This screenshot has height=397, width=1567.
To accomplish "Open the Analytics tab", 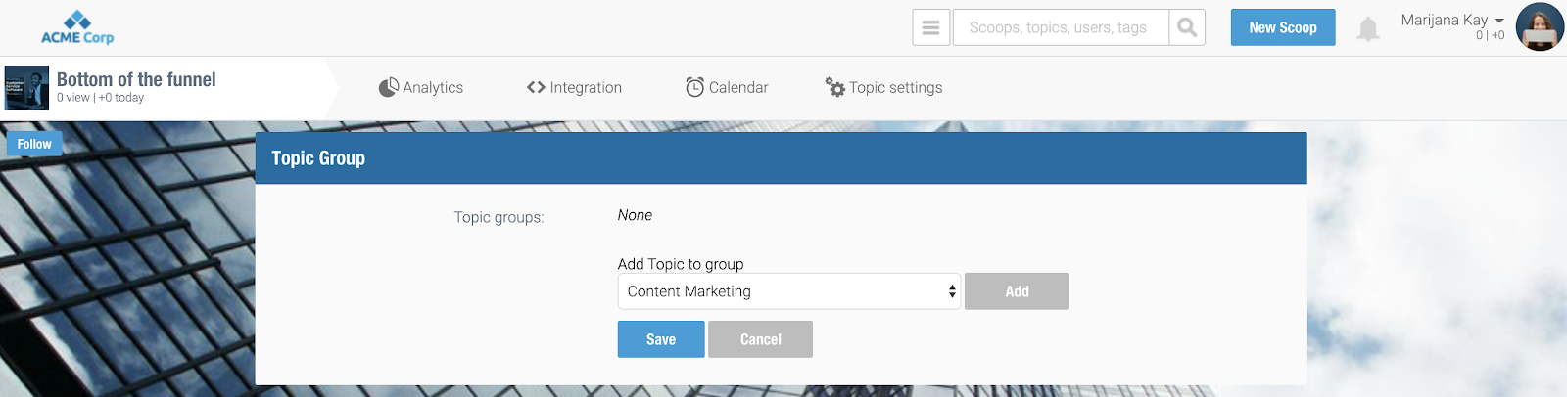I will pyautogui.click(x=421, y=87).
